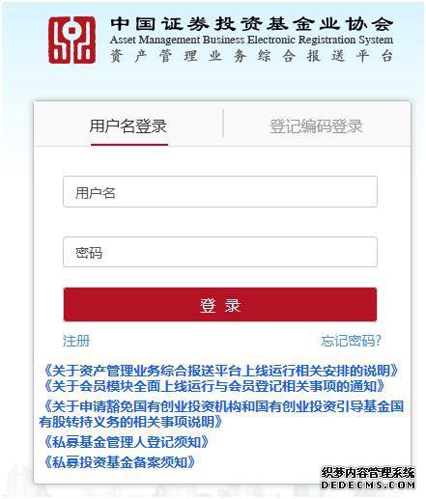Open 关于申请豁免国有创业投资机构 explanation link
This screenshot has width=426, height=499.
[x=221, y=414]
